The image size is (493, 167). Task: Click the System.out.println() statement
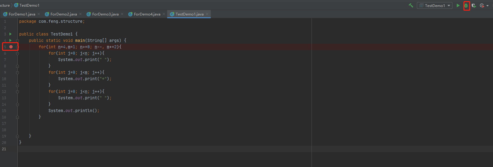pos(74,111)
